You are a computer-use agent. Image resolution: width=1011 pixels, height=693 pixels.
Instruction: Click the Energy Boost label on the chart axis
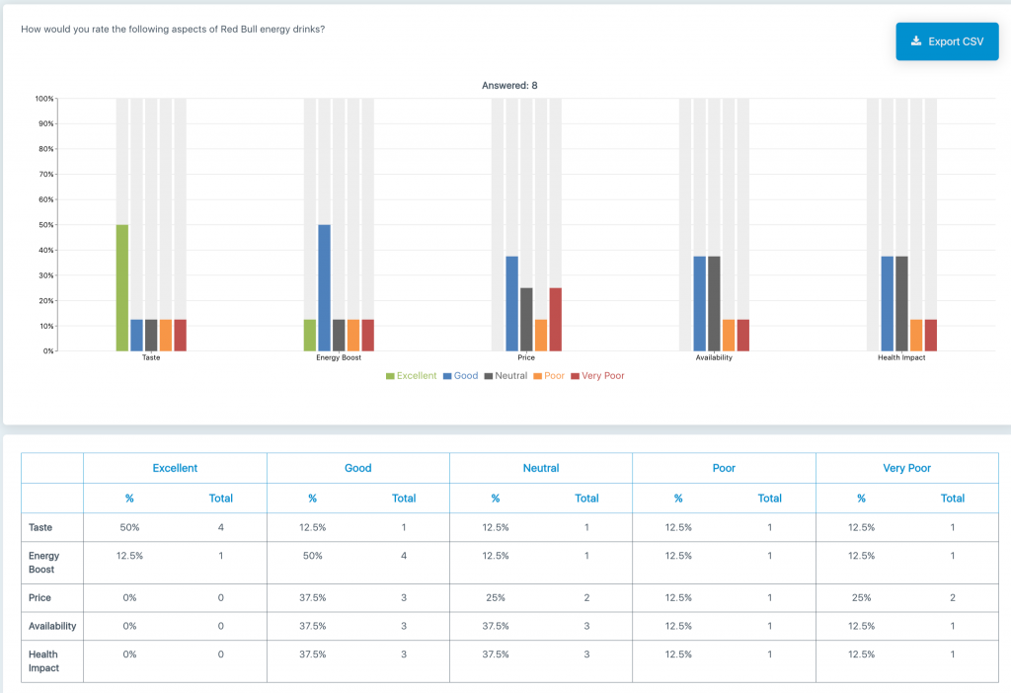[339, 357]
